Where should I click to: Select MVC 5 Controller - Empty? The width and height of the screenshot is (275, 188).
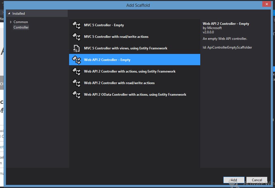point(135,25)
